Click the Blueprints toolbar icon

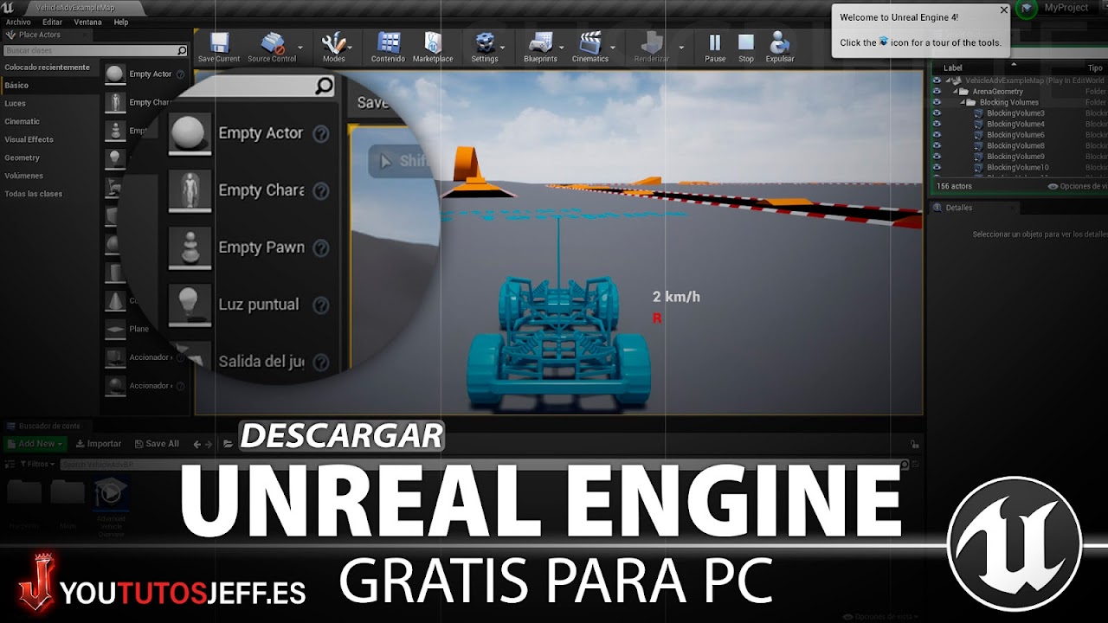[541, 43]
